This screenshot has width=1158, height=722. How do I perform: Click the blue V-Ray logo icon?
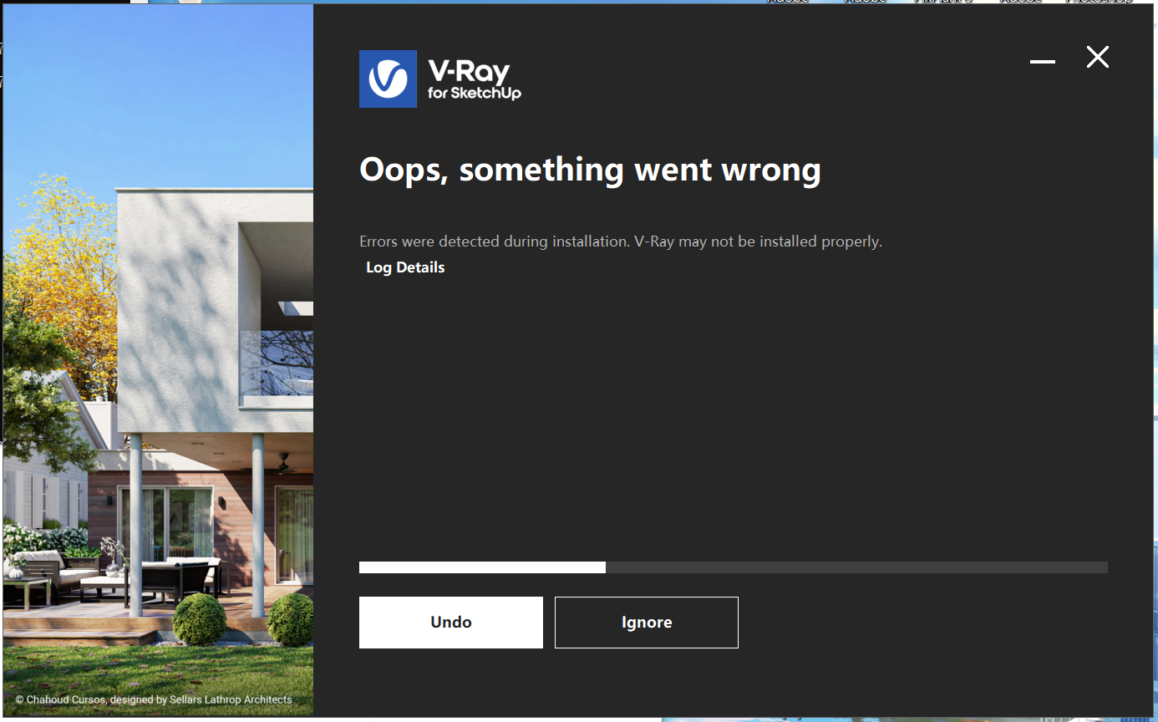click(388, 79)
